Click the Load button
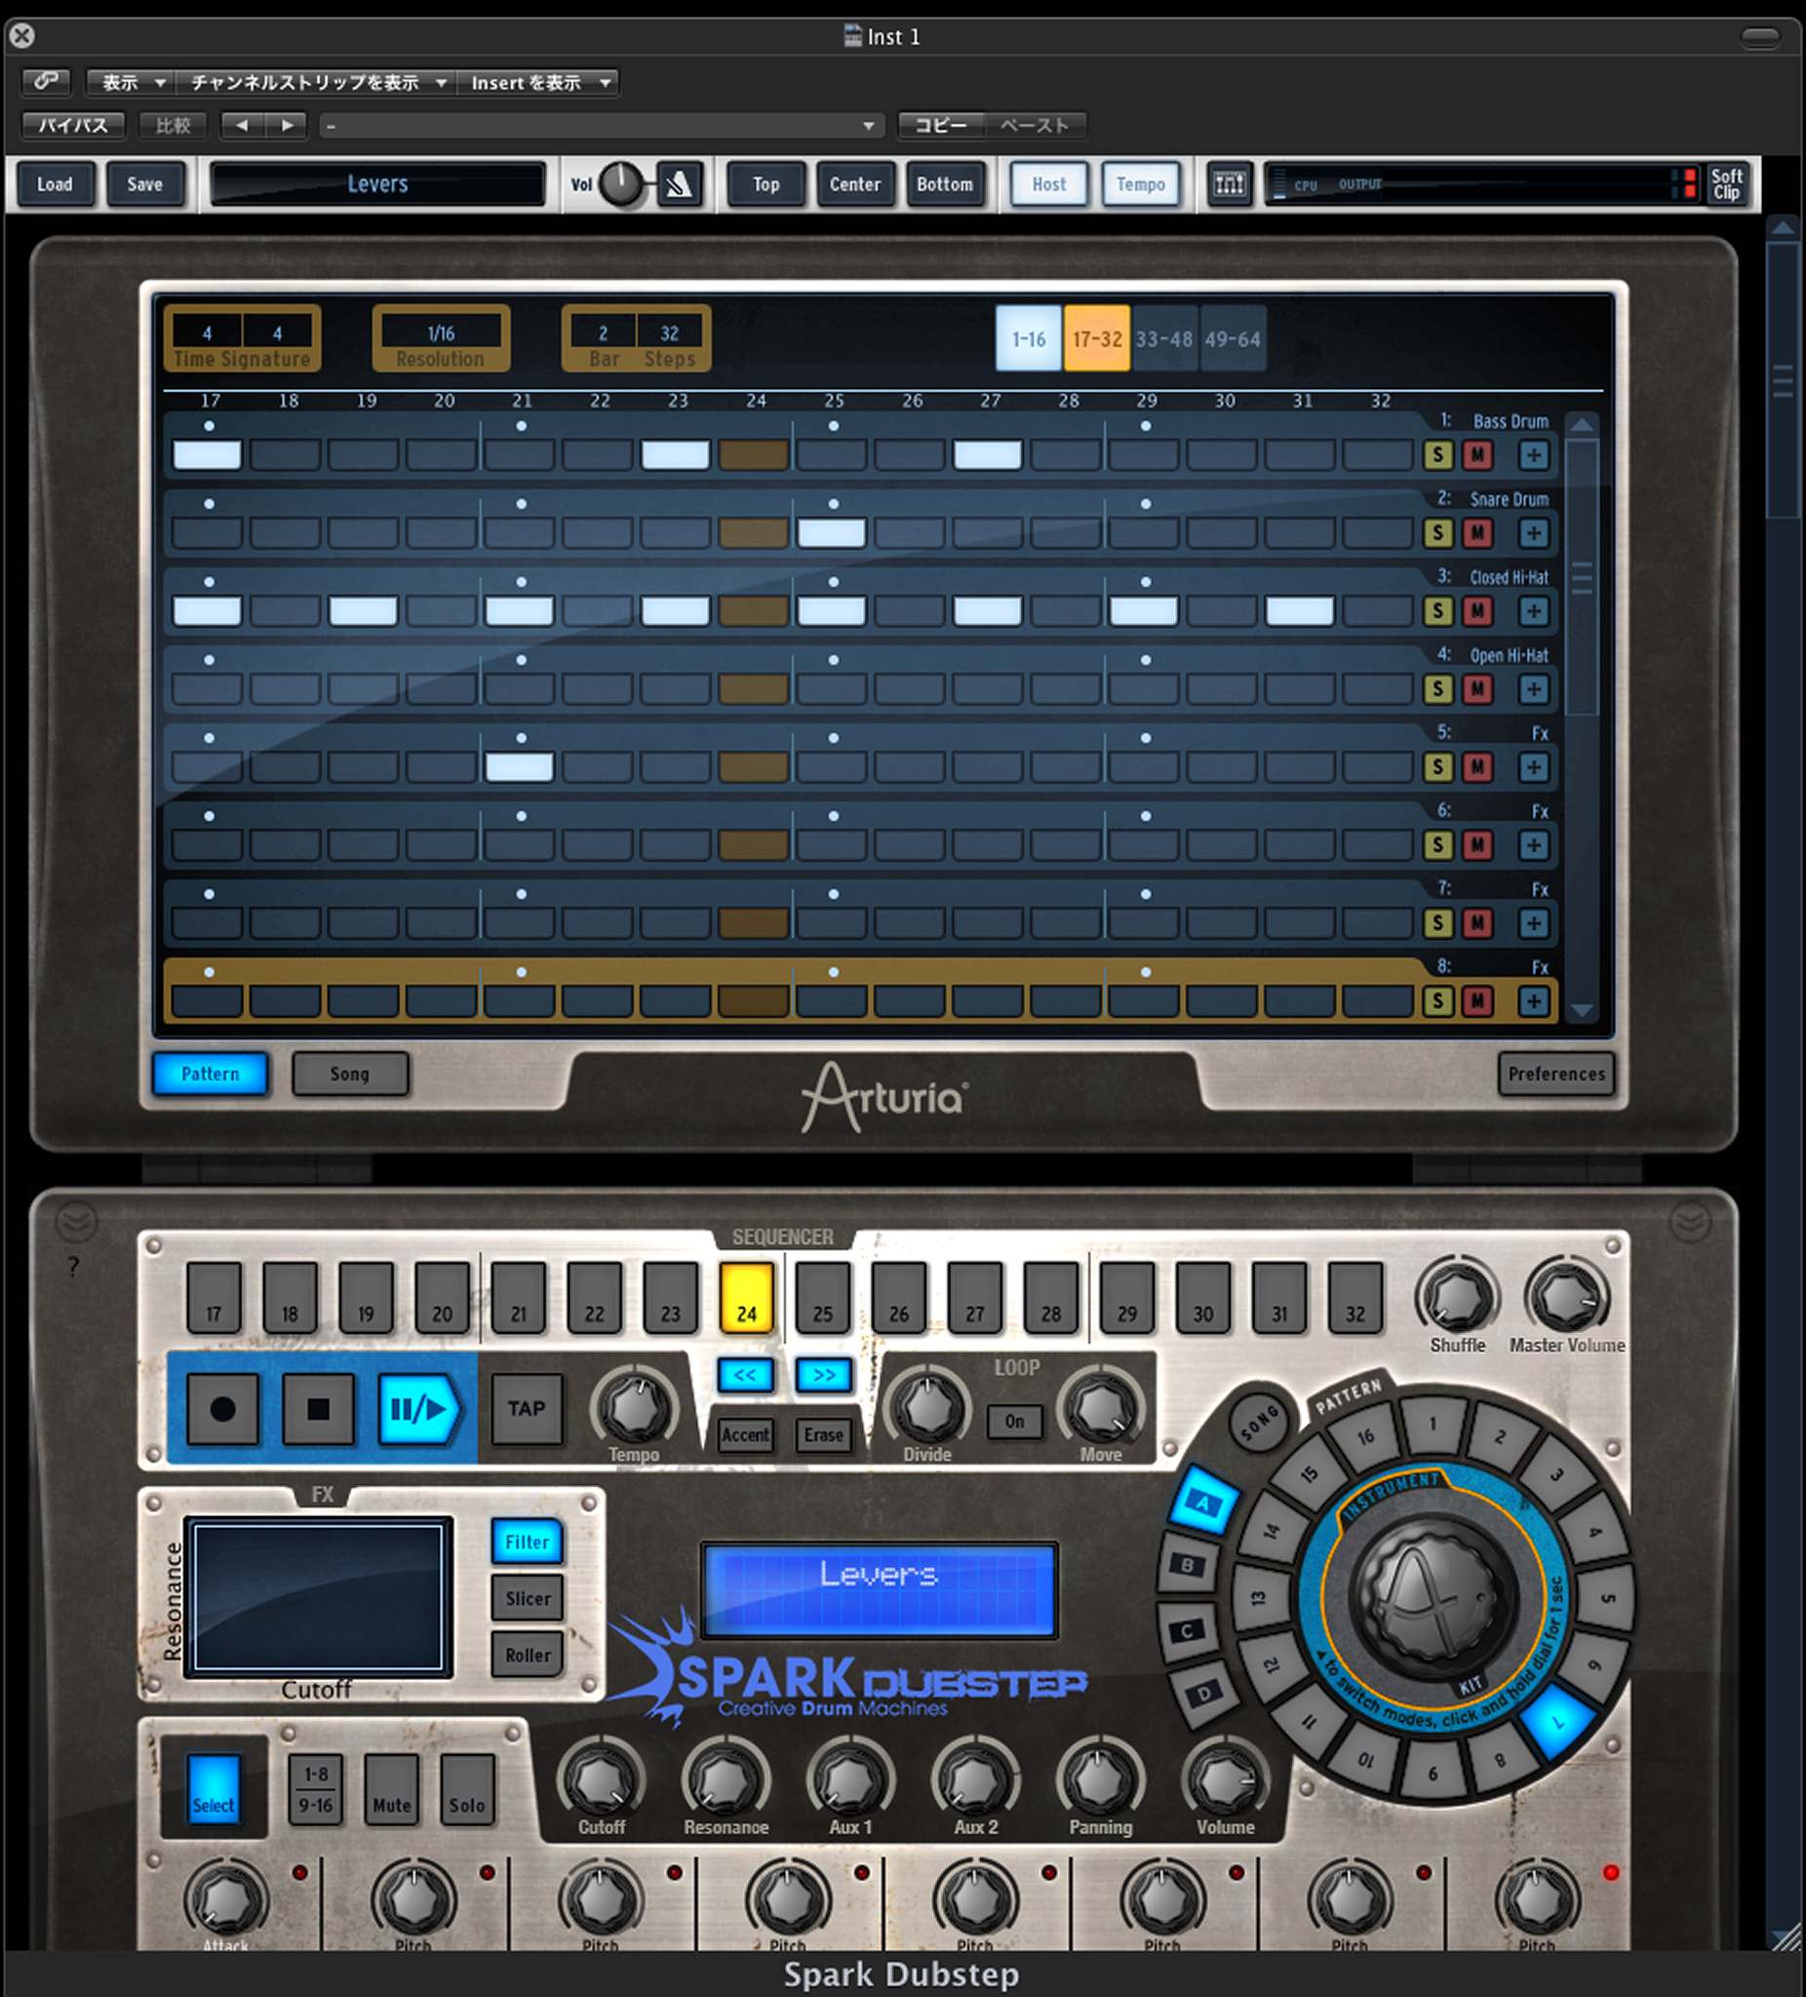 [56, 184]
